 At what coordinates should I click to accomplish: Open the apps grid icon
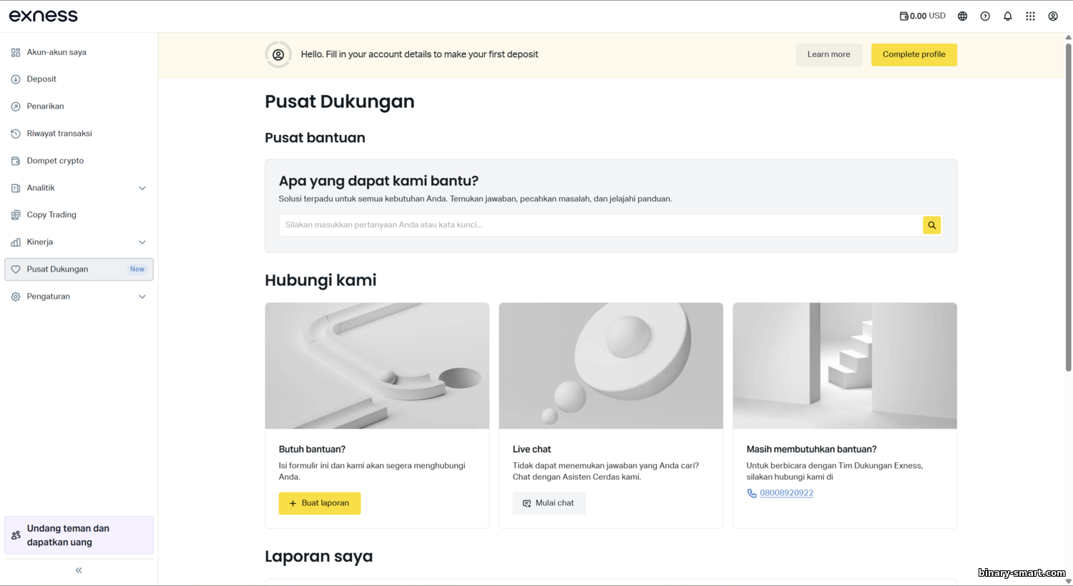1030,16
